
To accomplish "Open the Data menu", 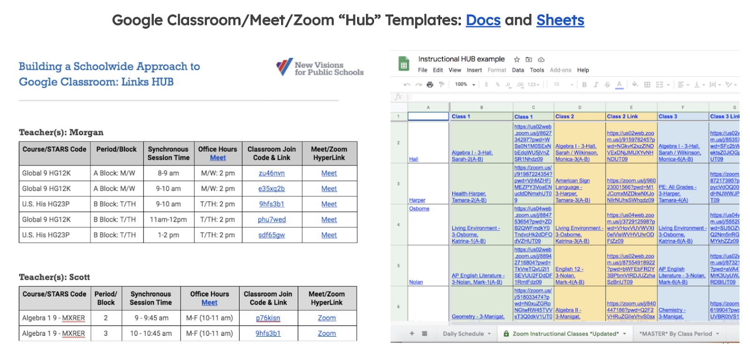I will [518, 70].
